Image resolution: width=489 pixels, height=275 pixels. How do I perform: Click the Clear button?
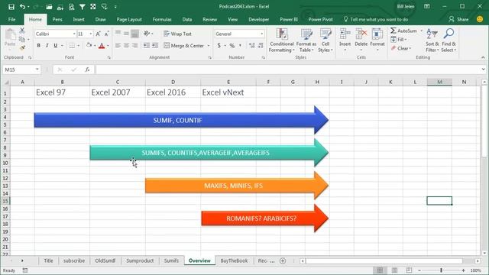click(401, 48)
